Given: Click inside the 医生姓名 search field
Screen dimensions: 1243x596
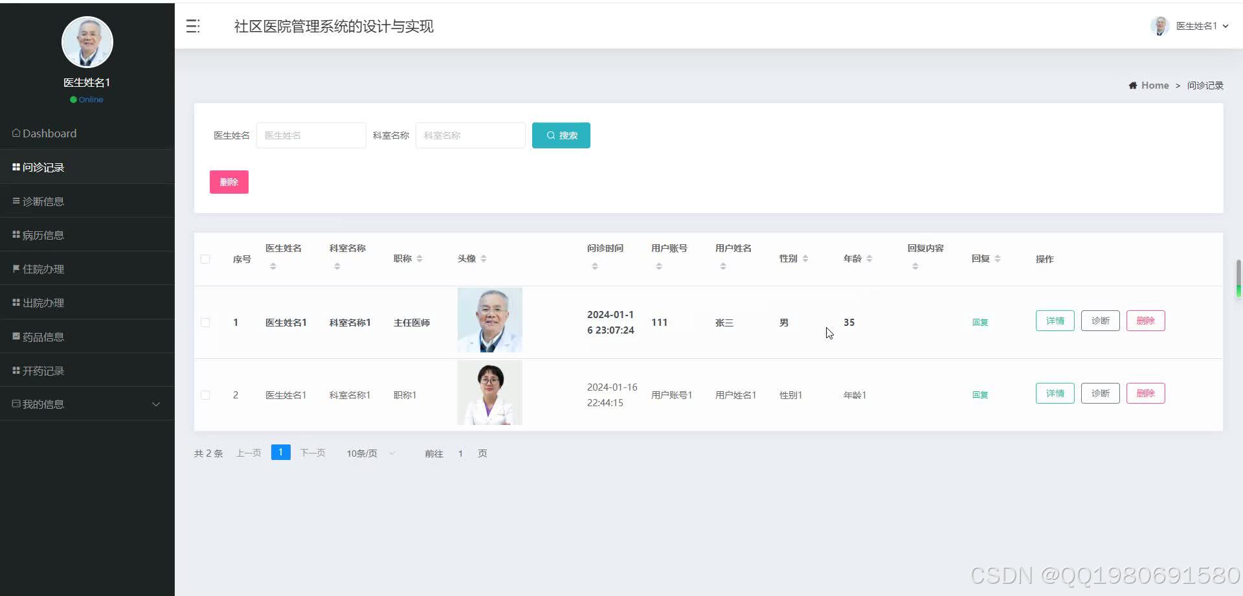Looking at the screenshot, I should tap(311, 135).
